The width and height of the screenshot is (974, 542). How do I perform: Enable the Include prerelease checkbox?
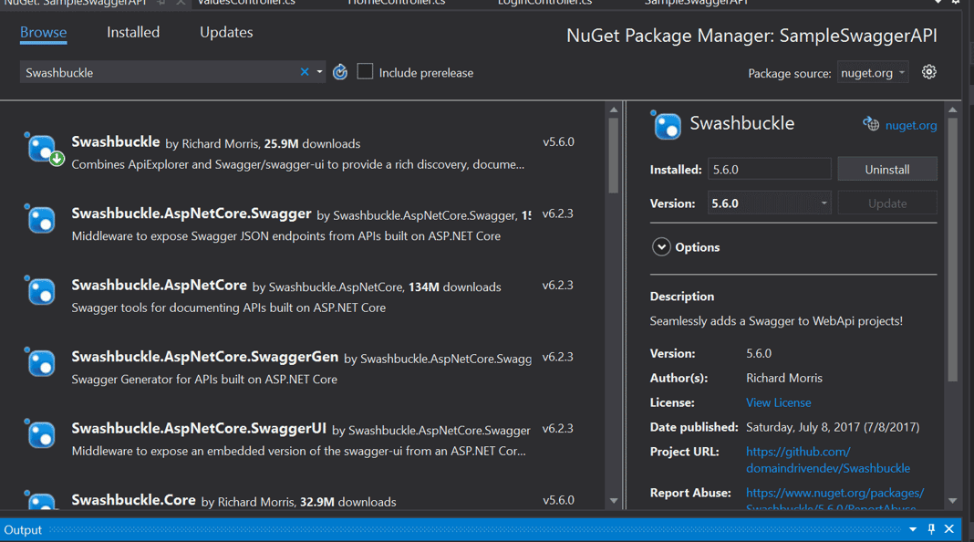[365, 72]
